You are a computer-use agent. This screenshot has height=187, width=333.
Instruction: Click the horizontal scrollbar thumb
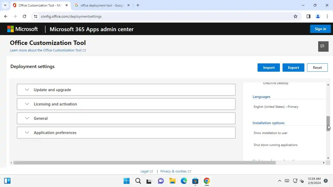[x=144, y=163]
